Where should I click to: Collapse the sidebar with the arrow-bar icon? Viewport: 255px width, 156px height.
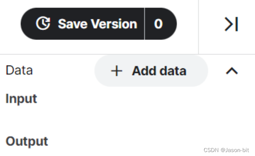[231, 24]
